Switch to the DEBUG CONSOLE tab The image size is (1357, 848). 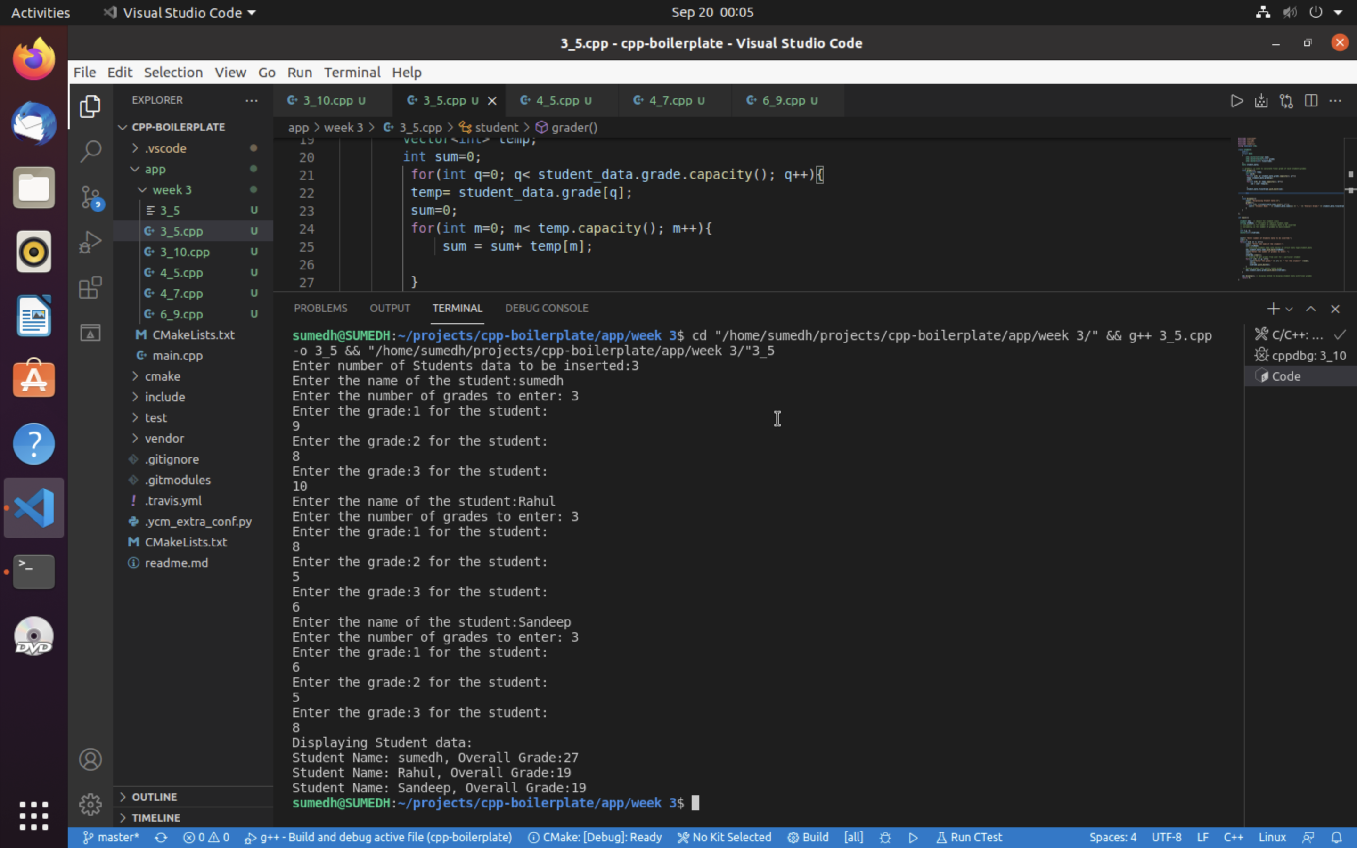pos(546,309)
